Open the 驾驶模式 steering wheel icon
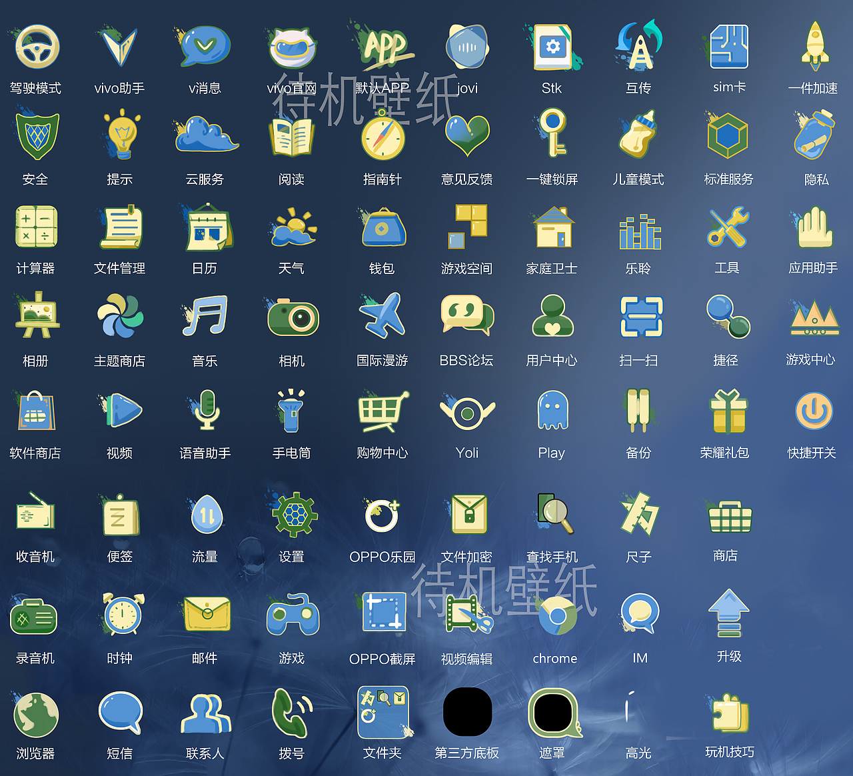Image resolution: width=853 pixels, height=776 pixels. [x=37, y=47]
